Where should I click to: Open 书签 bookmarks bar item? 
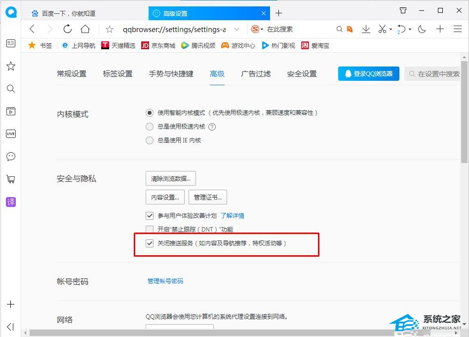coord(40,45)
